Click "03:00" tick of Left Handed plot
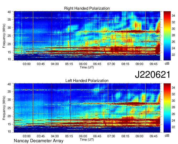178x144 pixels. (x=26, y=136)
